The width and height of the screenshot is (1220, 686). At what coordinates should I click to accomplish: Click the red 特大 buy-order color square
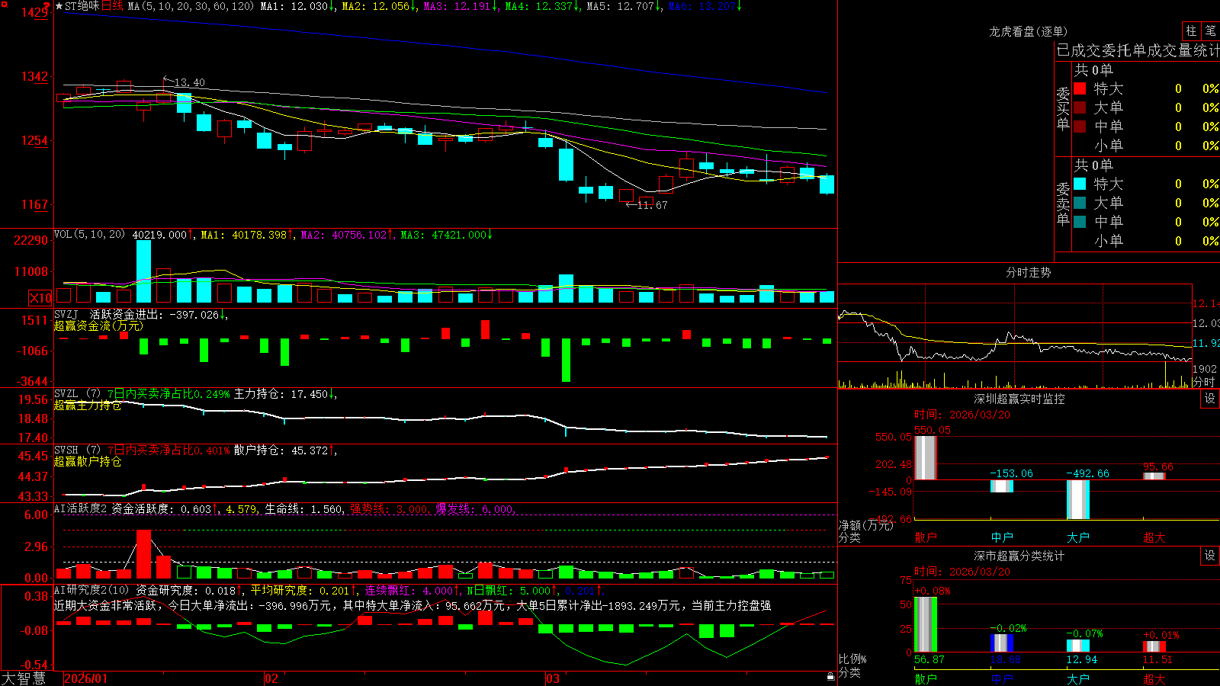(1080, 88)
